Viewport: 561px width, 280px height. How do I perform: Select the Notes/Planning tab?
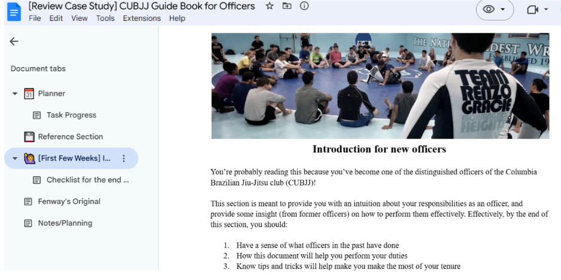pyautogui.click(x=65, y=223)
